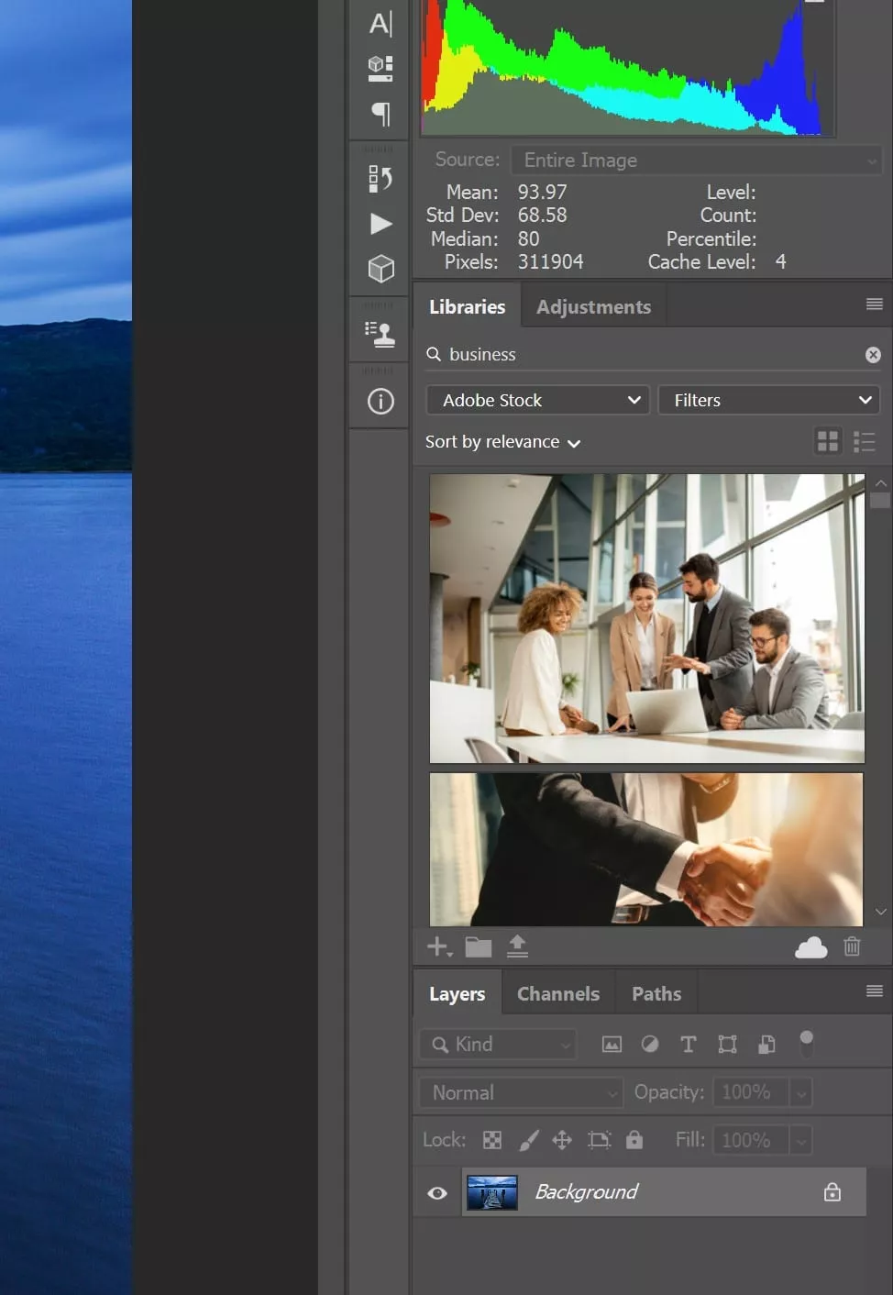Switch to the Layers tab
The image size is (893, 1295).
point(458,994)
